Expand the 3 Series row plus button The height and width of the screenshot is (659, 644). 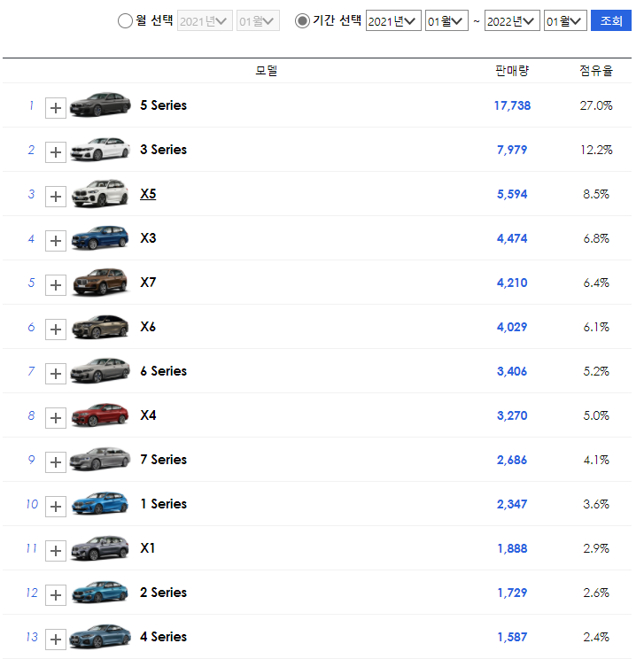coord(56,152)
